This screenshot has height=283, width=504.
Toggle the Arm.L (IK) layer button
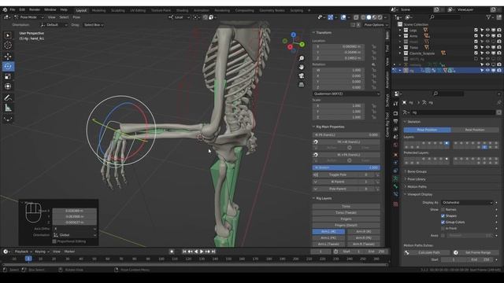point(328,231)
